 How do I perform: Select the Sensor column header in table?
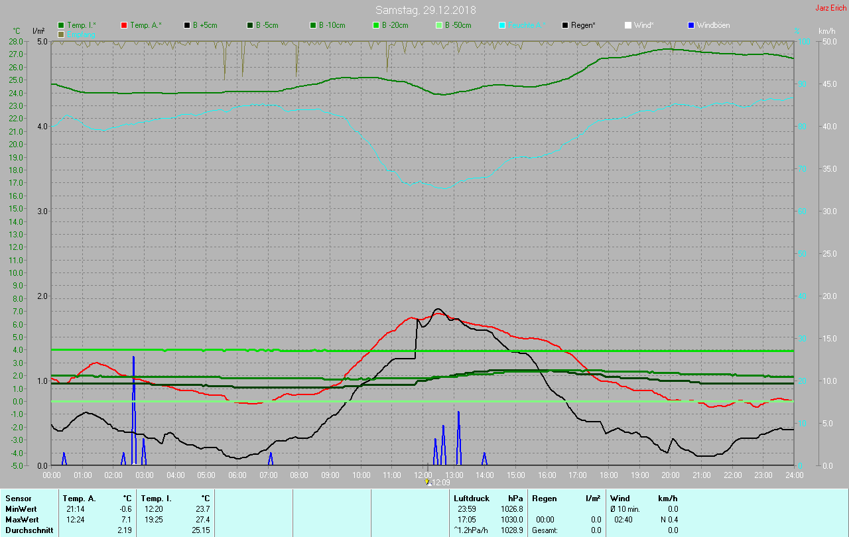tap(18, 498)
